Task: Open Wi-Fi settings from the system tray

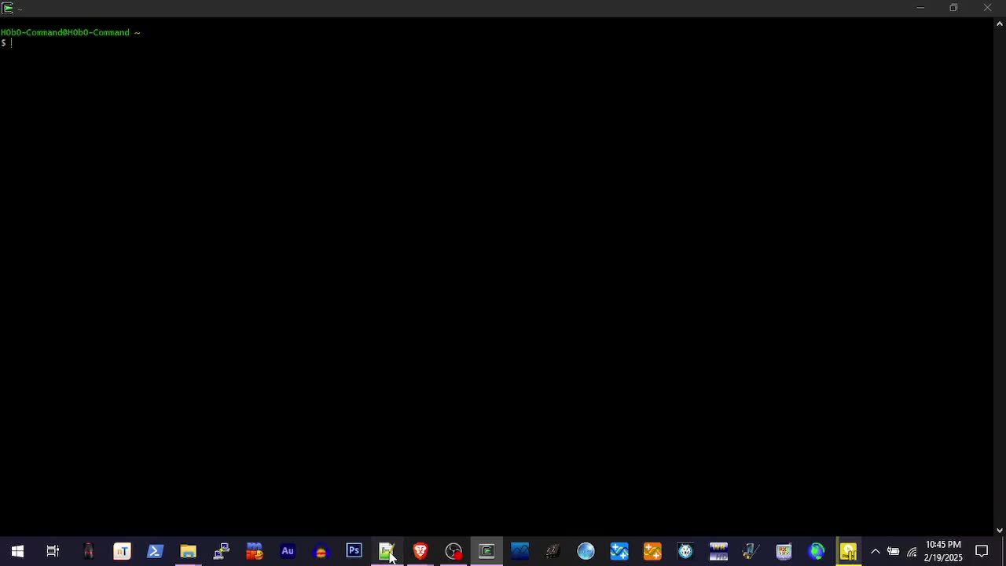Action: pos(912,551)
